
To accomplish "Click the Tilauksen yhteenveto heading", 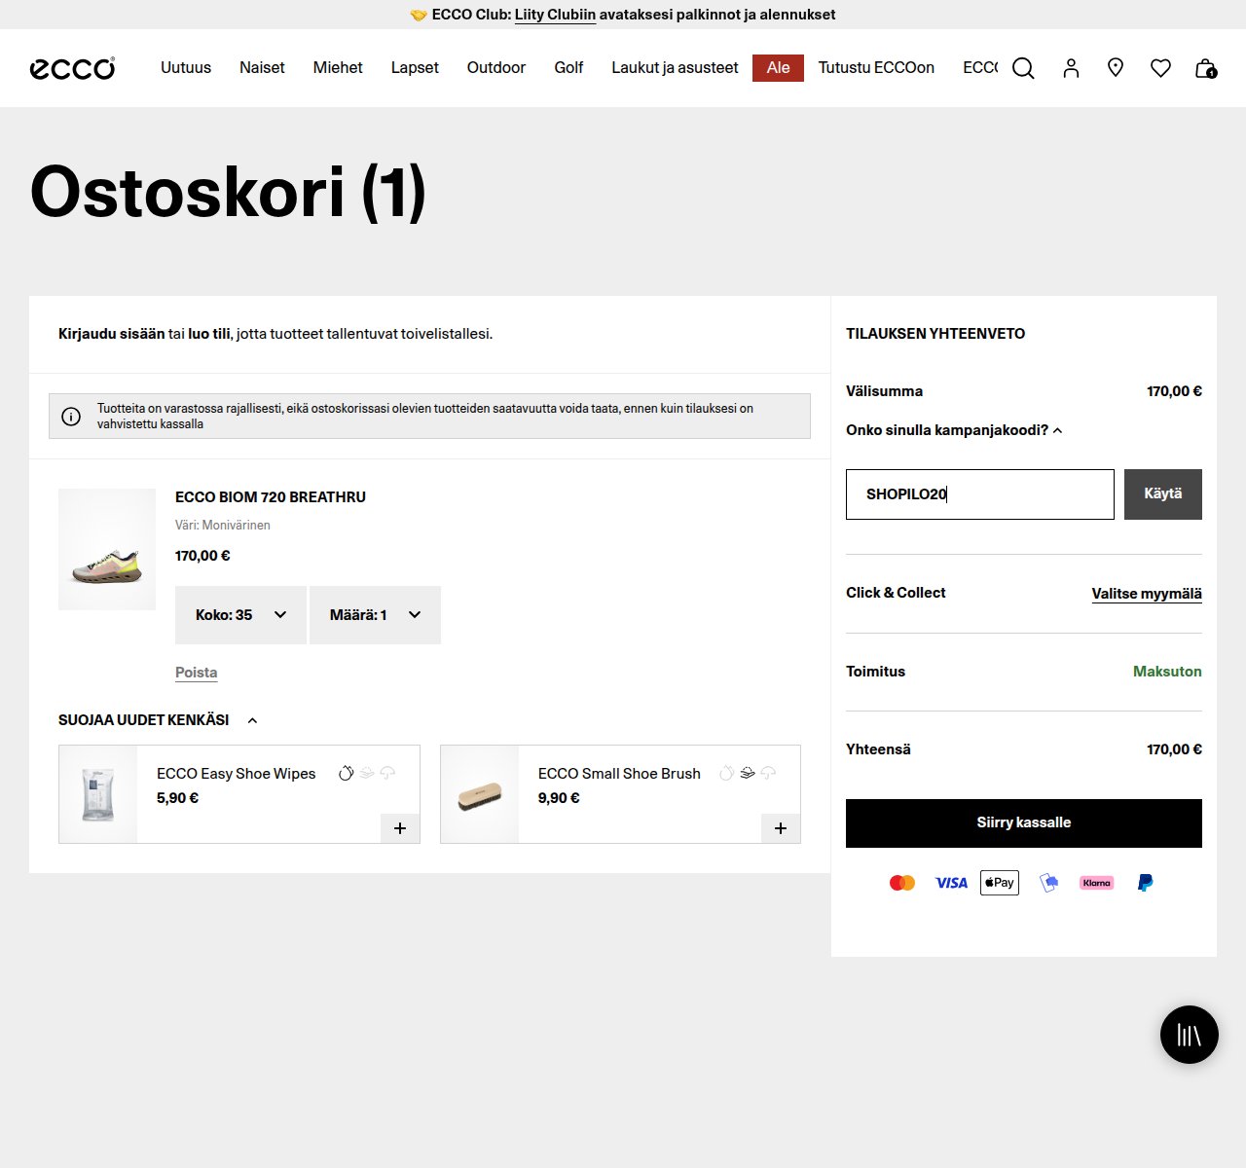I will 935,334.
